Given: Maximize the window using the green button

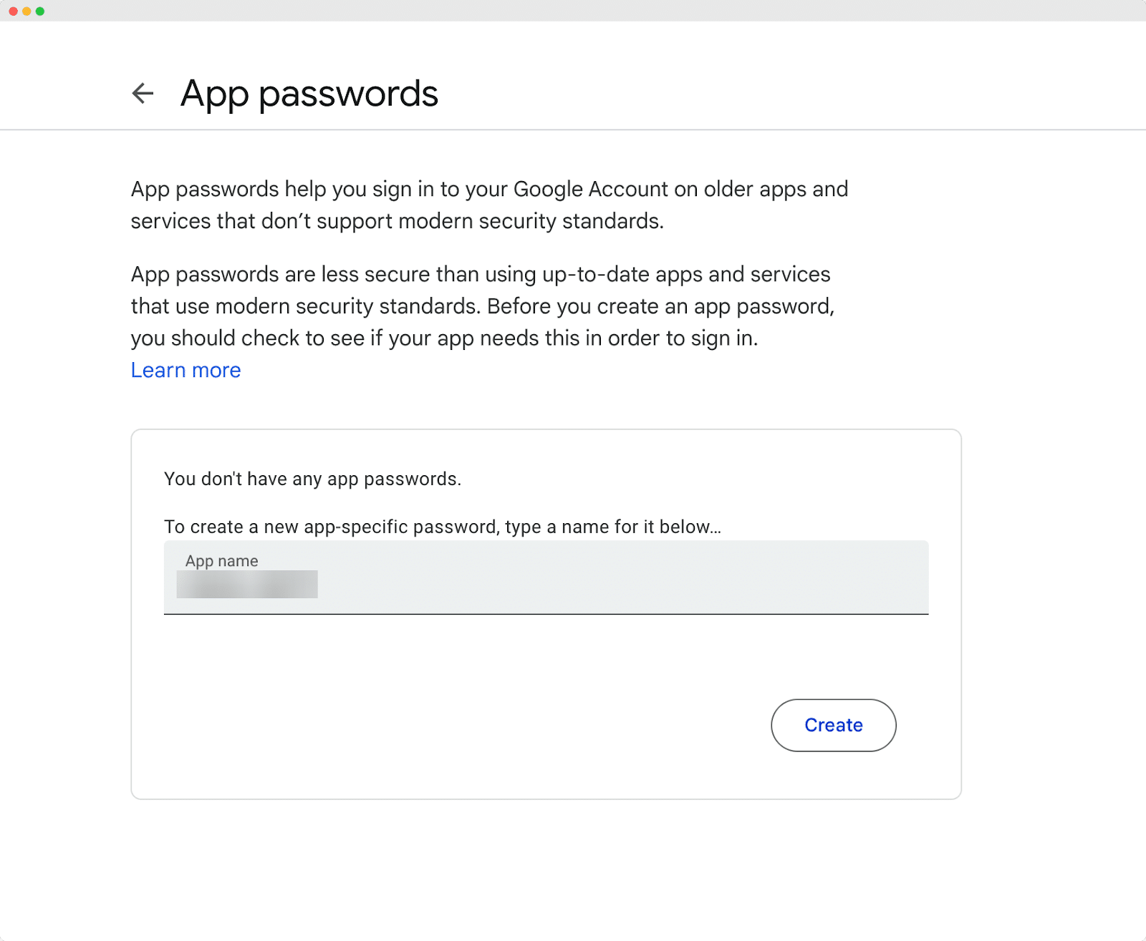Looking at the screenshot, I should click(40, 11).
